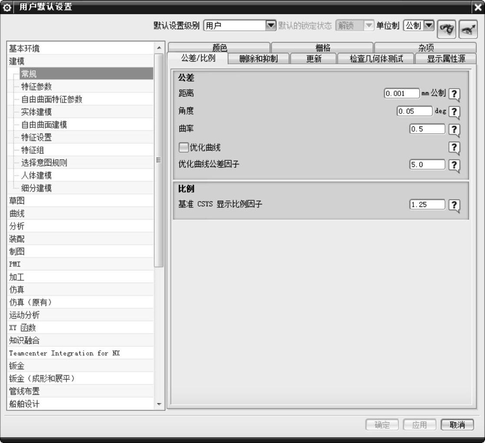Select 分析 category
The image size is (485, 443).
[x=80, y=226]
